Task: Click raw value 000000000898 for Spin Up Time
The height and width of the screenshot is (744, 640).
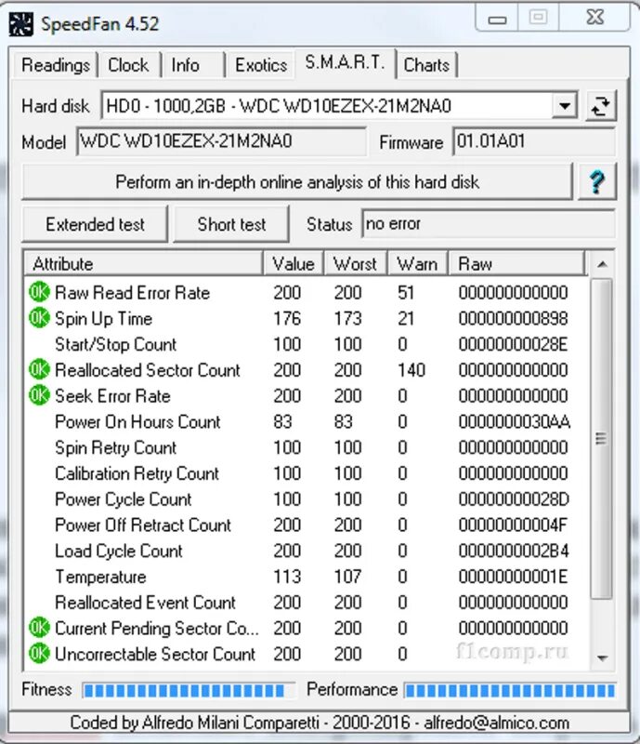Action: click(x=513, y=318)
